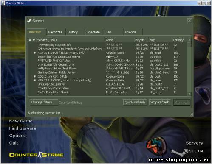
Task: Select CODIC.LV / CS 1.6 Pub server
Action: (x=107, y=76)
